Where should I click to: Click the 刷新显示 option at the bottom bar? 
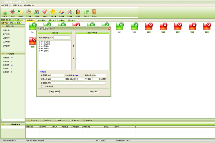click(x=88, y=120)
